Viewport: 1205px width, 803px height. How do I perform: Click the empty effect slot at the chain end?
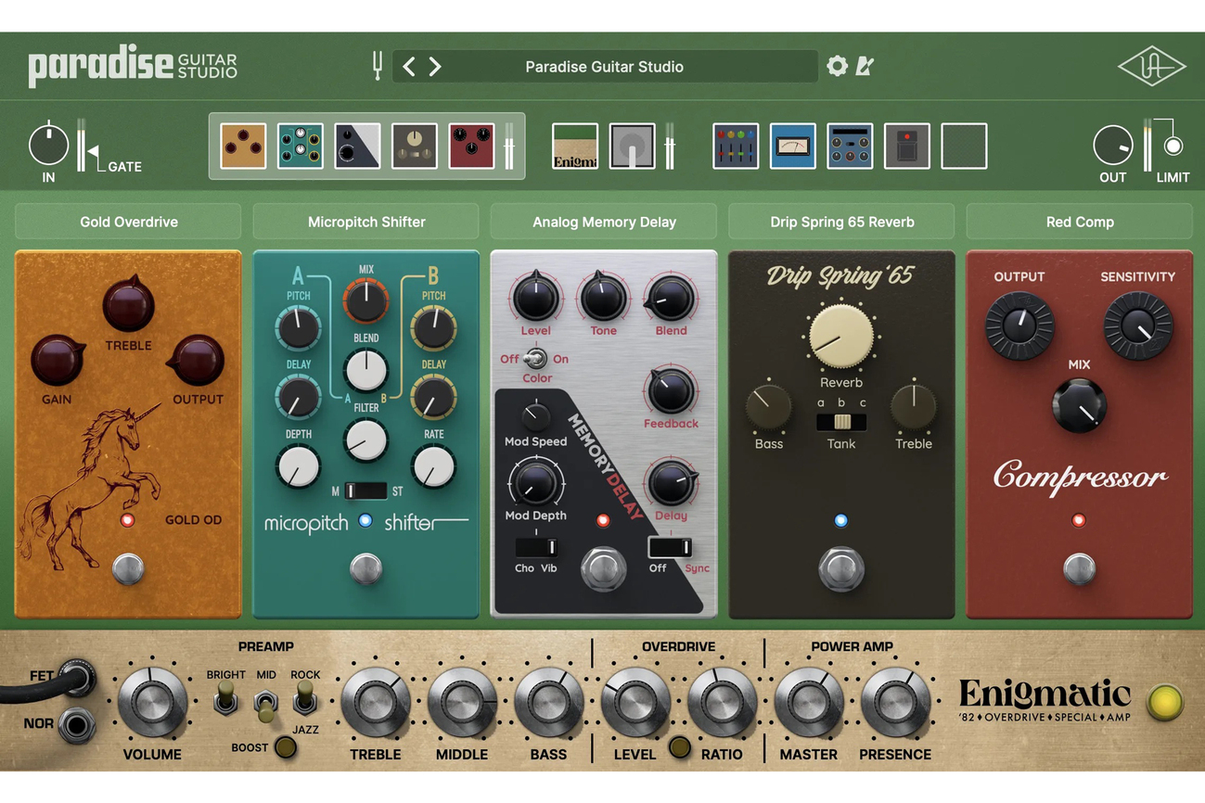(964, 146)
